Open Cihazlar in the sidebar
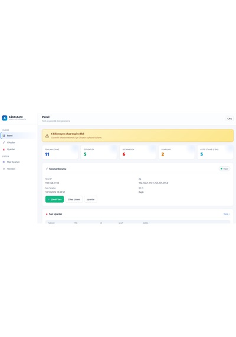 click(18, 142)
